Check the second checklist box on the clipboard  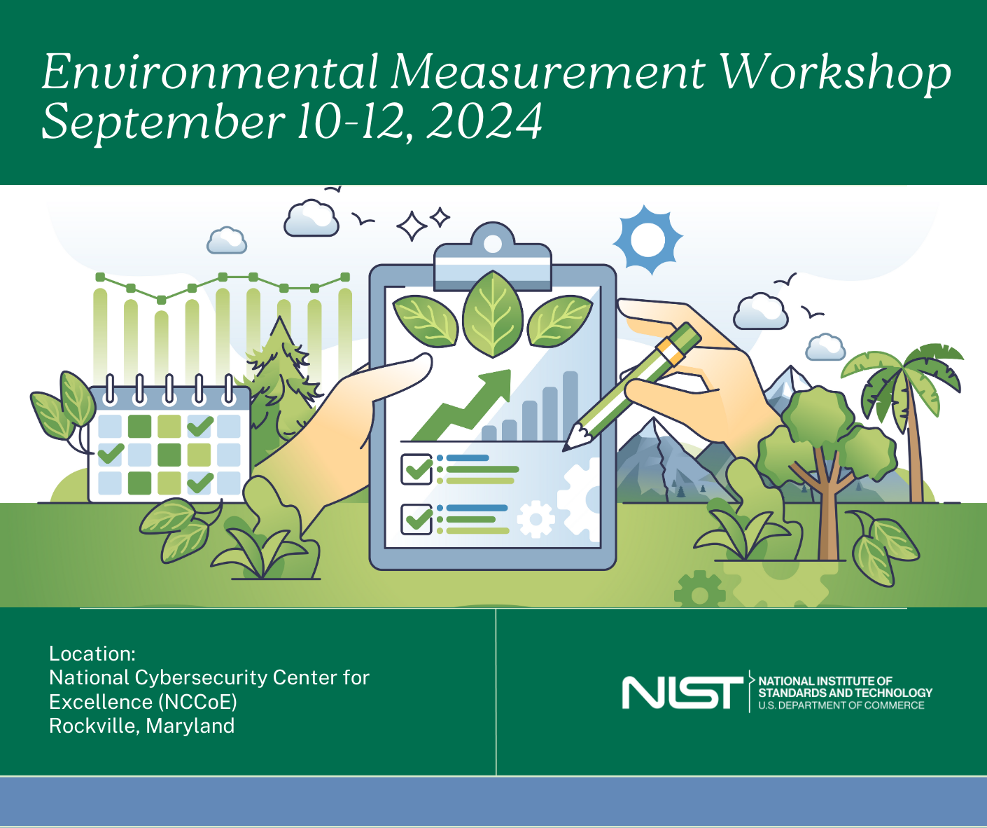tap(416, 518)
